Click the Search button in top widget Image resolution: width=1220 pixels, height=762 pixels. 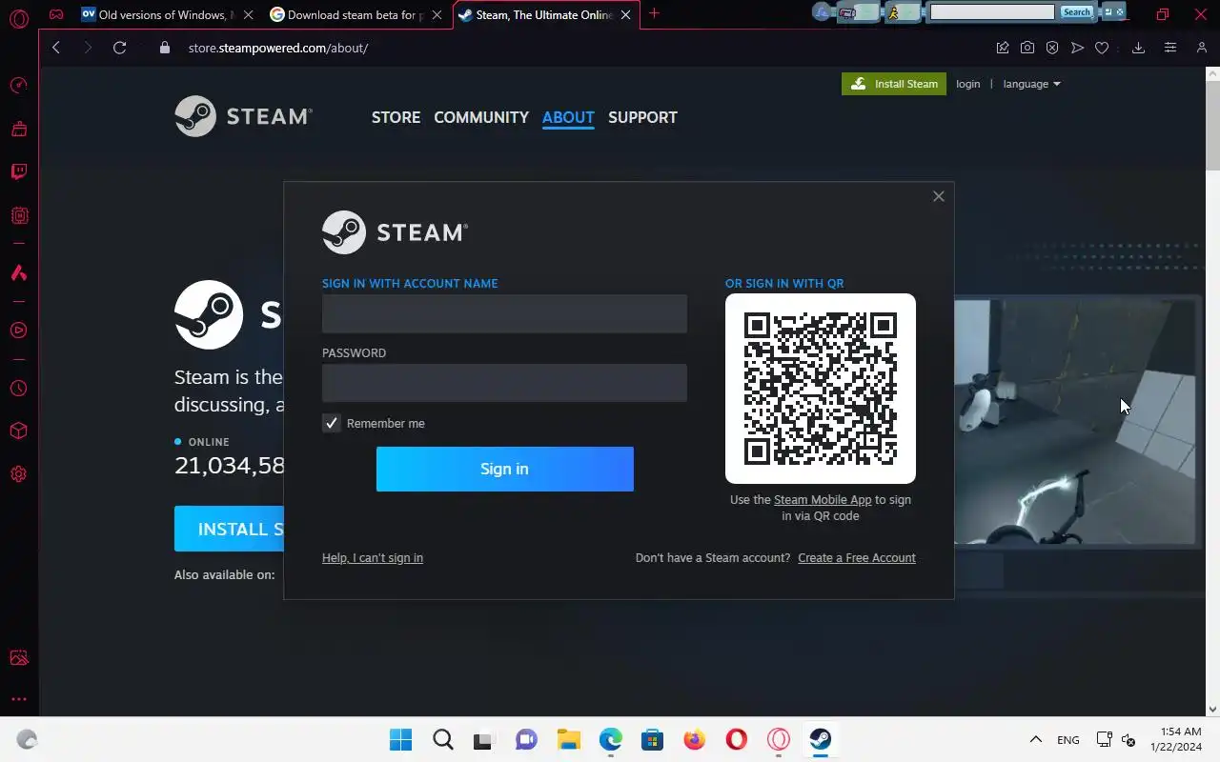click(1076, 12)
